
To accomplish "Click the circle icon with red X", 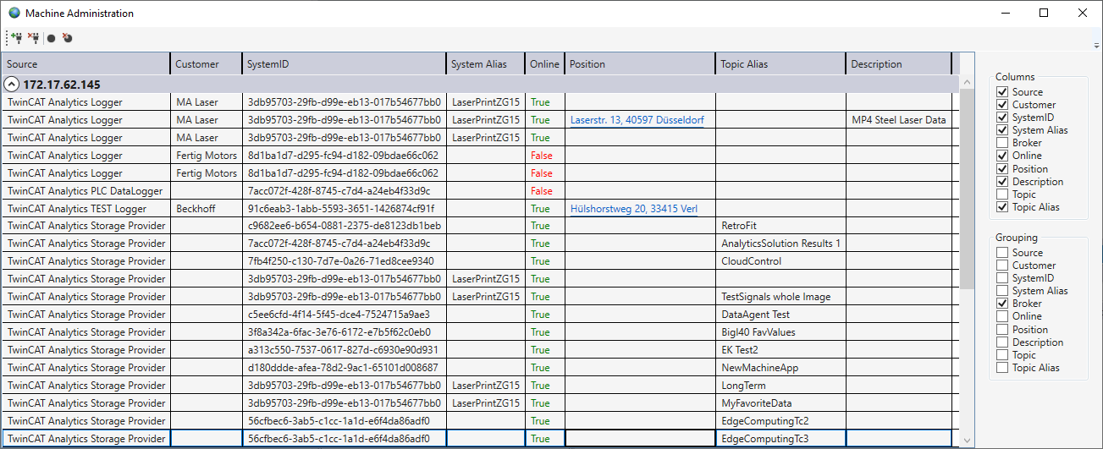I will point(67,38).
